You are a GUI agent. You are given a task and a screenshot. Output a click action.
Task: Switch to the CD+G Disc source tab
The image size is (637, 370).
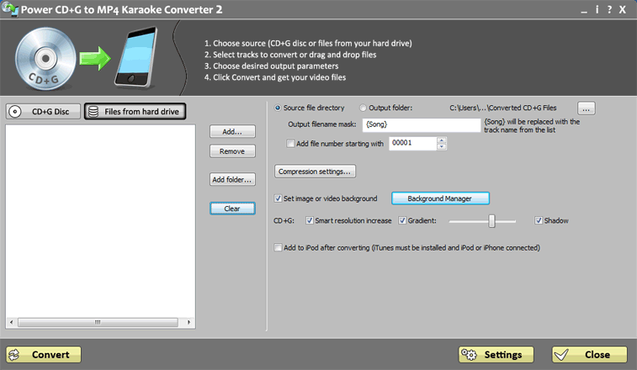point(43,111)
